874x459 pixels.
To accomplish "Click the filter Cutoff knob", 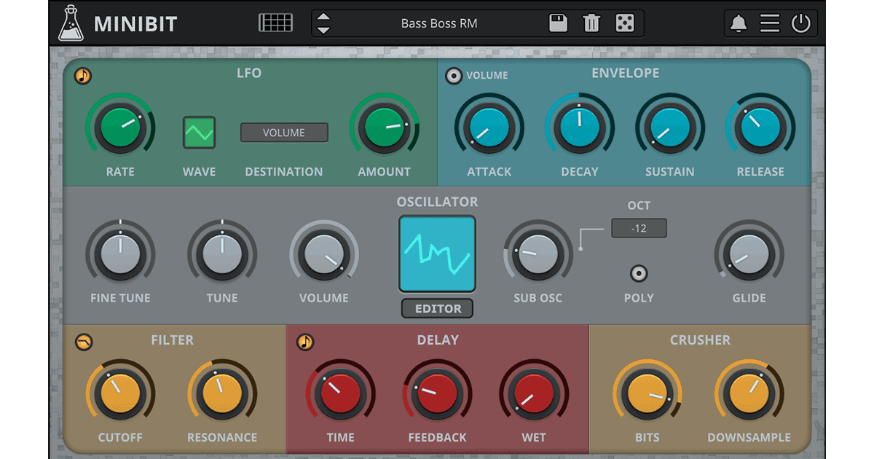I will pos(120,393).
